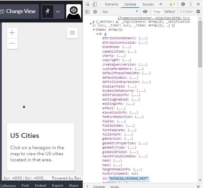This screenshot has width=203, height=188.
Task: Show the console sidebar panel icon
Action: click(x=87, y=12)
